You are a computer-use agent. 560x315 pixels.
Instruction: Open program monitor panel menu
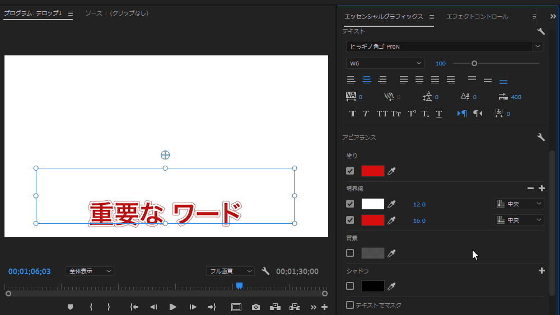pyautogui.click(x=71, y=13)
